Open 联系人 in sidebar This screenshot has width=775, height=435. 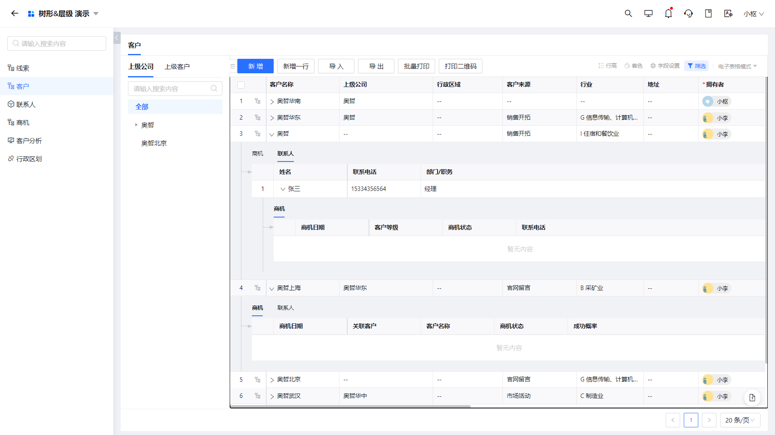(57, 104)
